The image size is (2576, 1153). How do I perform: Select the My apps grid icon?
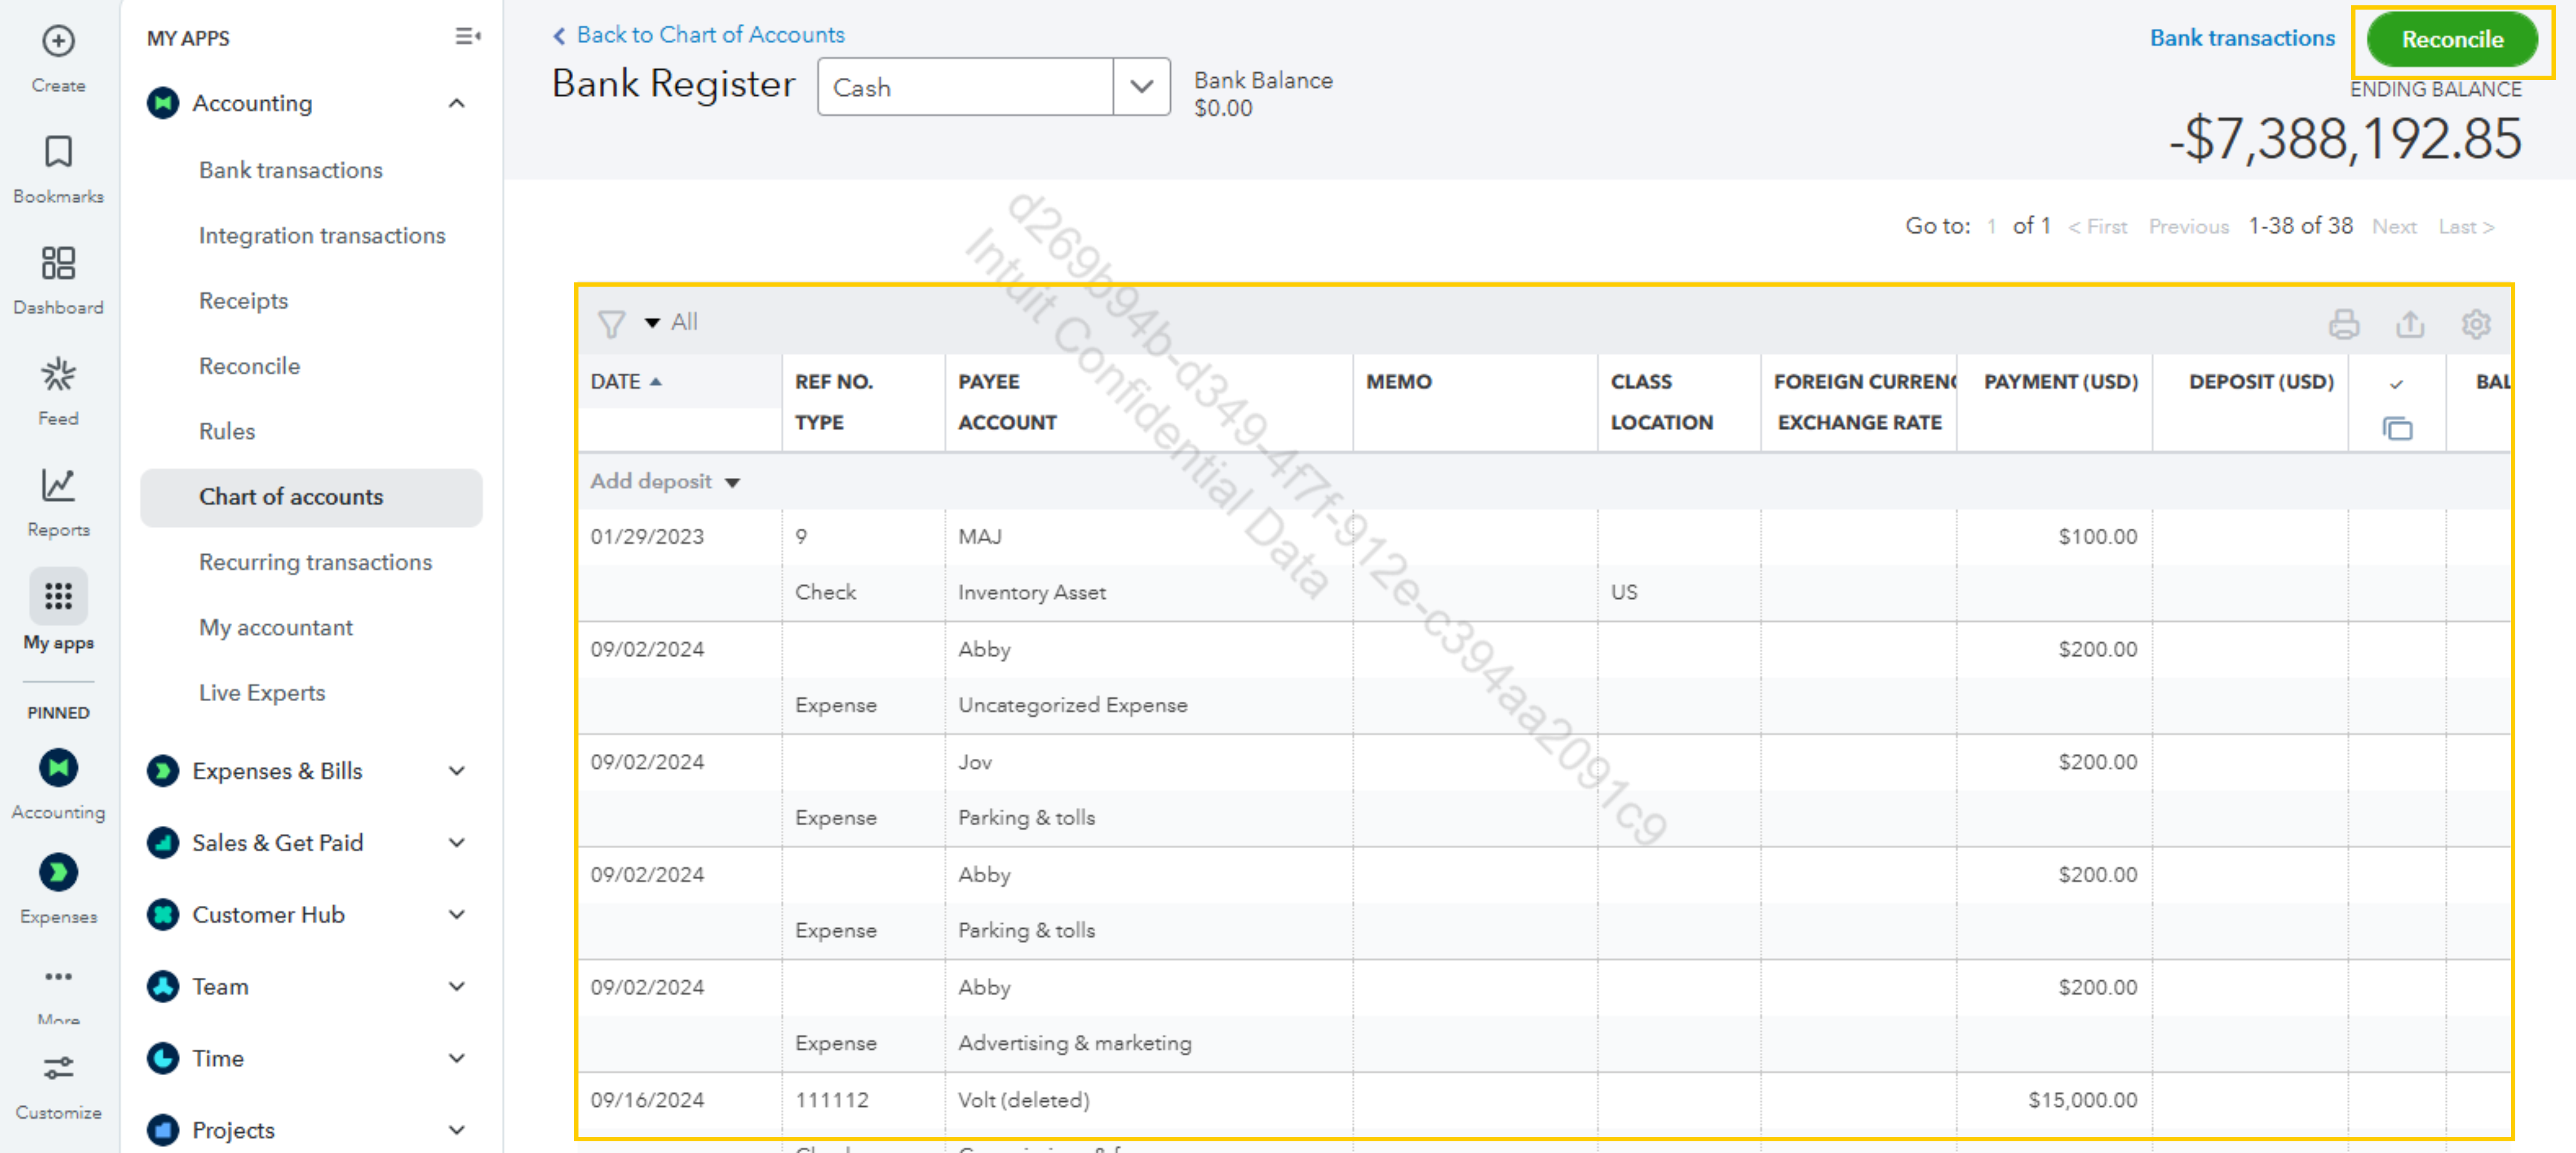coord(58,596)
